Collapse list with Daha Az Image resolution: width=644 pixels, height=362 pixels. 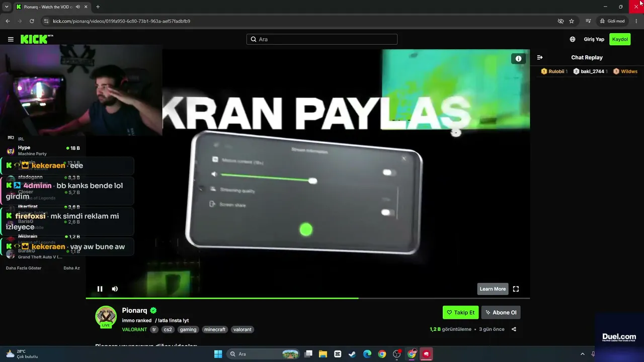tap(71, 268)
